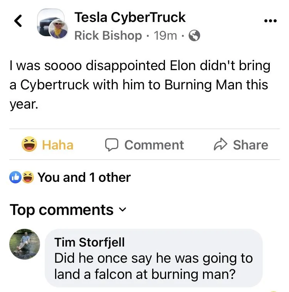Tap the 19m post timestamp
Viewport: 289px width, 292px height.
click(x=165, y=36)
